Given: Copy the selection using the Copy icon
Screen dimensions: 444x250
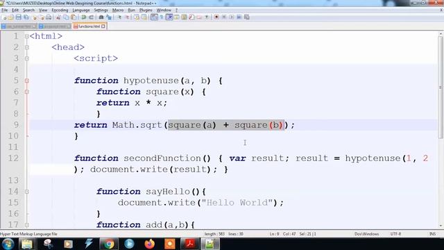Looking at the screenshot, I should [x=66, y=17].
